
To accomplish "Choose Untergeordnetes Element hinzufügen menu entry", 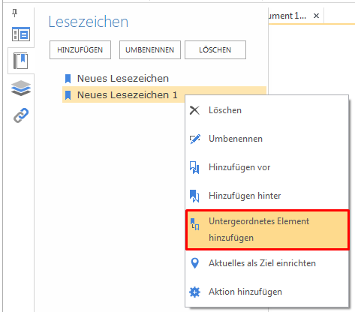I will (267, 229).
